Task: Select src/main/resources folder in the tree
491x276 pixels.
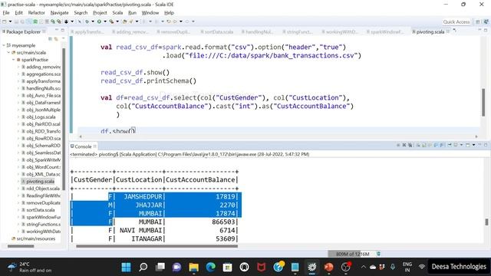Action: 35,238
